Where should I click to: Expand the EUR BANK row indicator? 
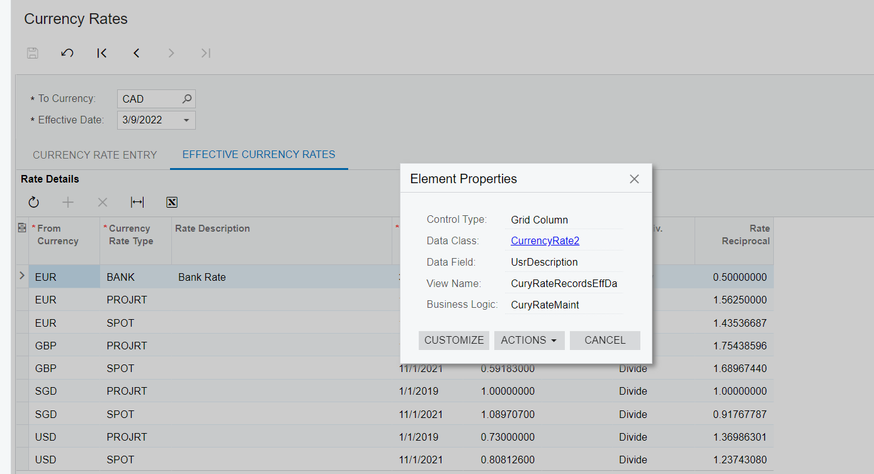[x=22, y=276]
